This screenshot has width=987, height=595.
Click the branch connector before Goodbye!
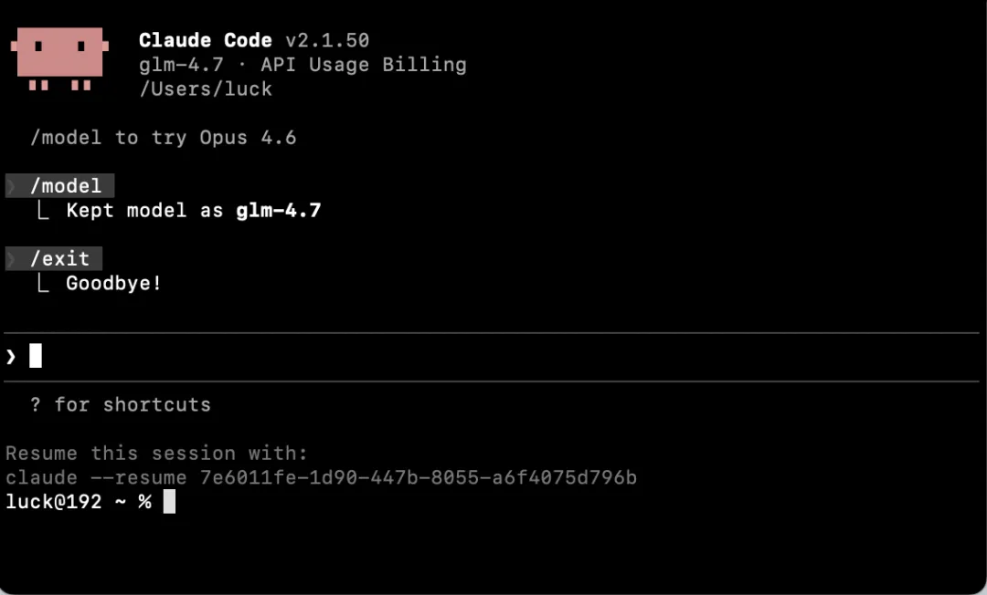coord(43,284)
